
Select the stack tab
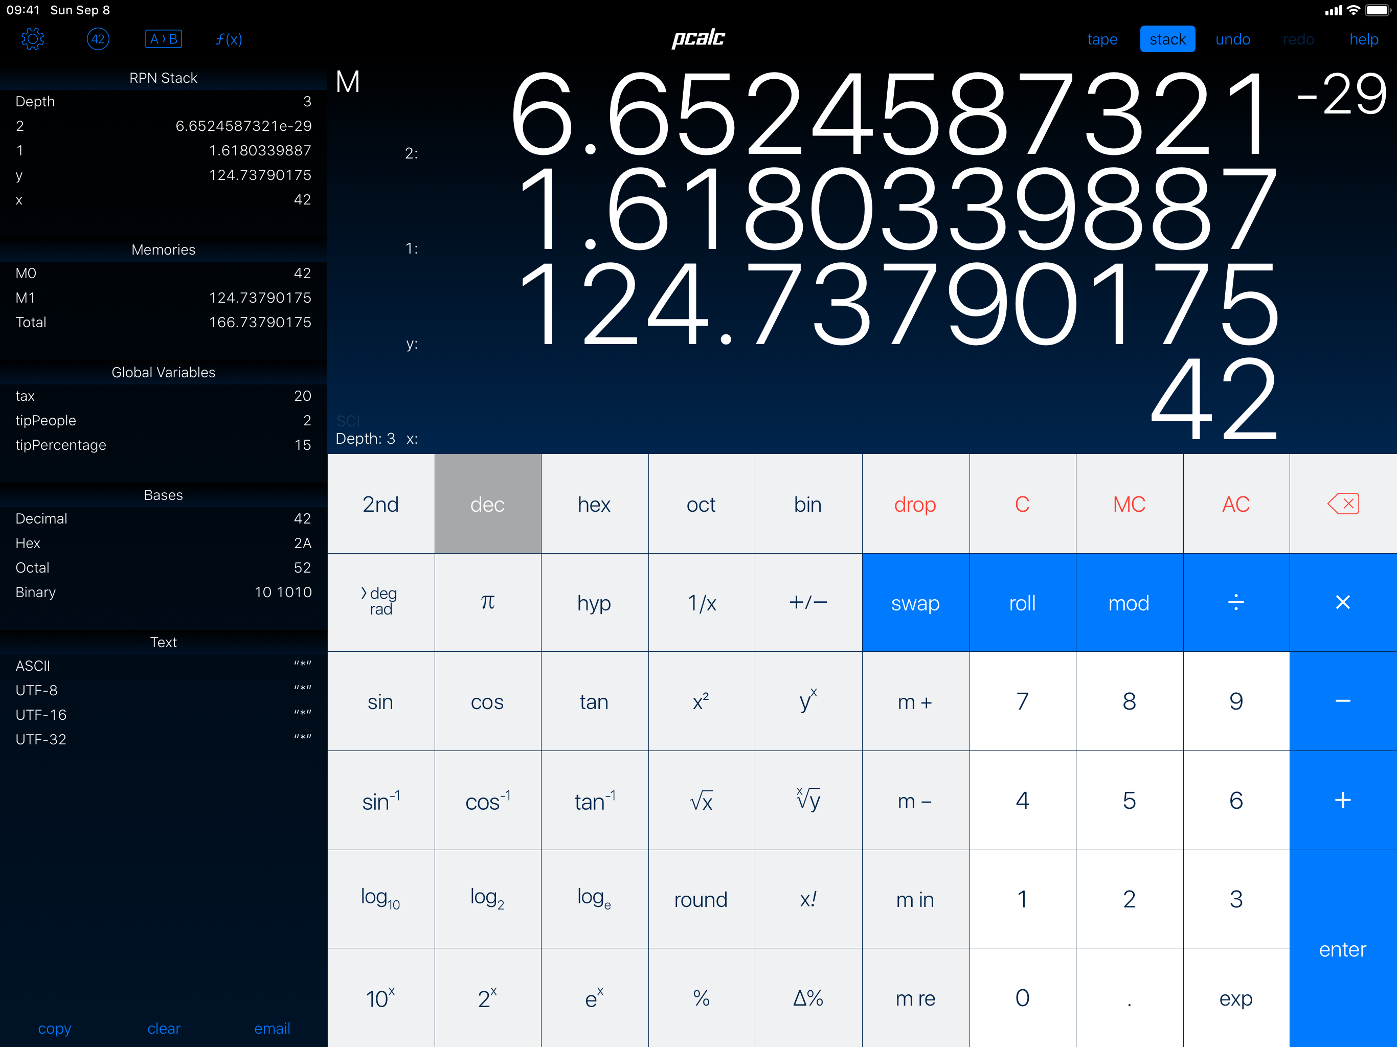click(x=1166, y=39)
